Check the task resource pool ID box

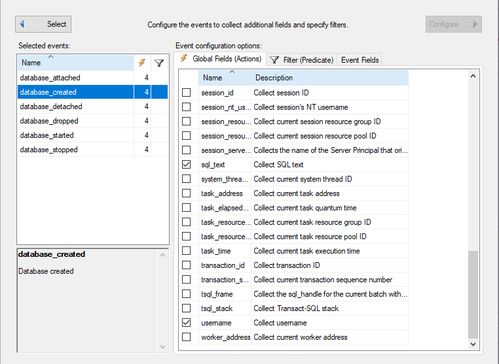[186, 237]
